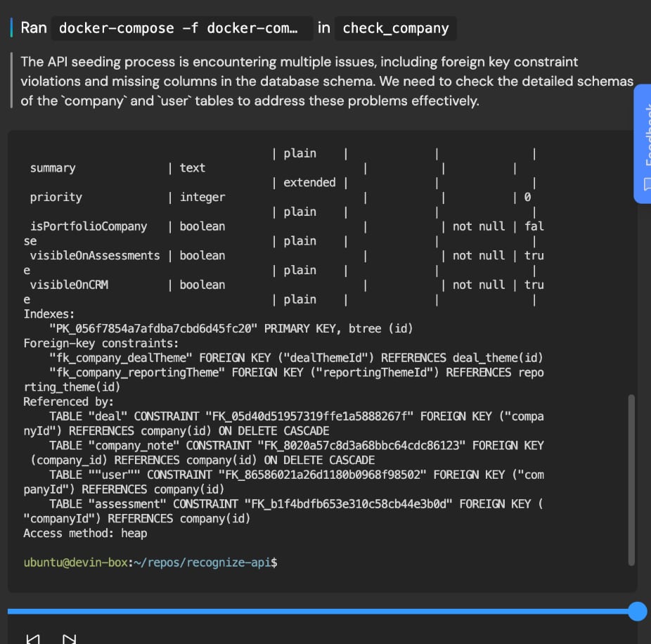Click the "Access method: heap" line

[x=85, y=533]
